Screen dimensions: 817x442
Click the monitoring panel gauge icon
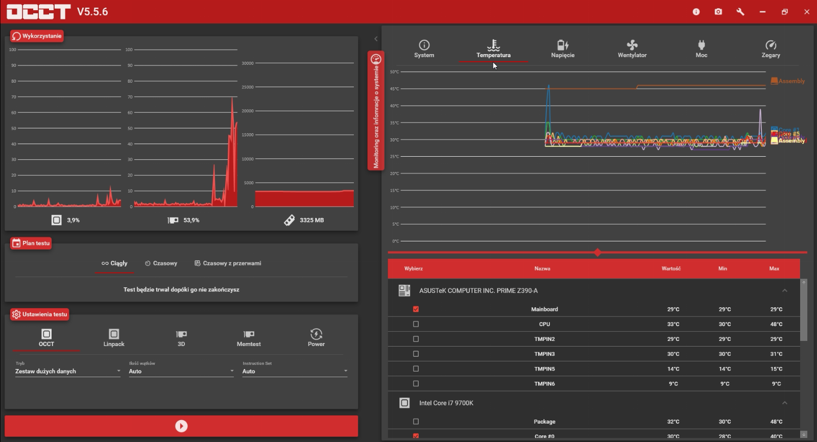pyautogui.click(x=376, y=59)
